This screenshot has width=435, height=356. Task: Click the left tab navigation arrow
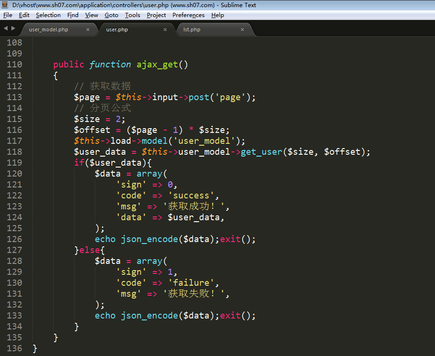6,28
